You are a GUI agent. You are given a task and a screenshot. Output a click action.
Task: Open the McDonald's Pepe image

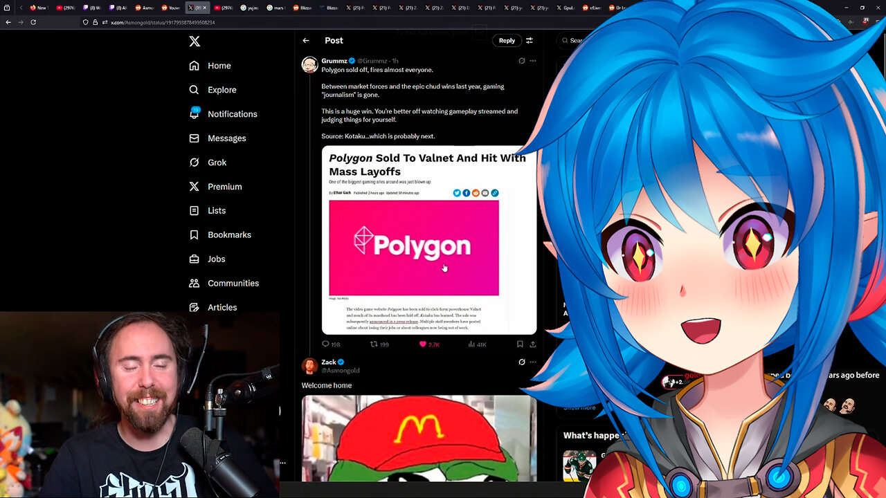(419, 439)
